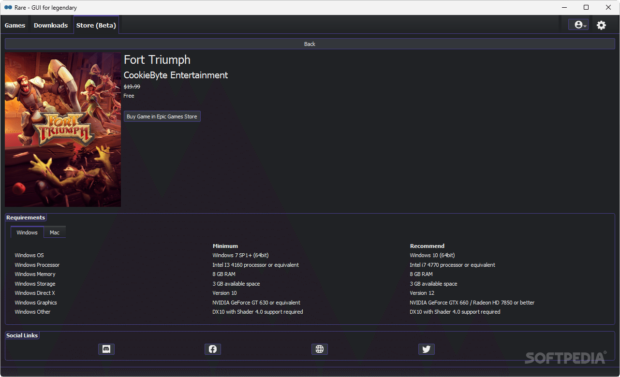Open the Discord social link
The height and width of the screenshot is (377, 620).
tap(106, 349)
